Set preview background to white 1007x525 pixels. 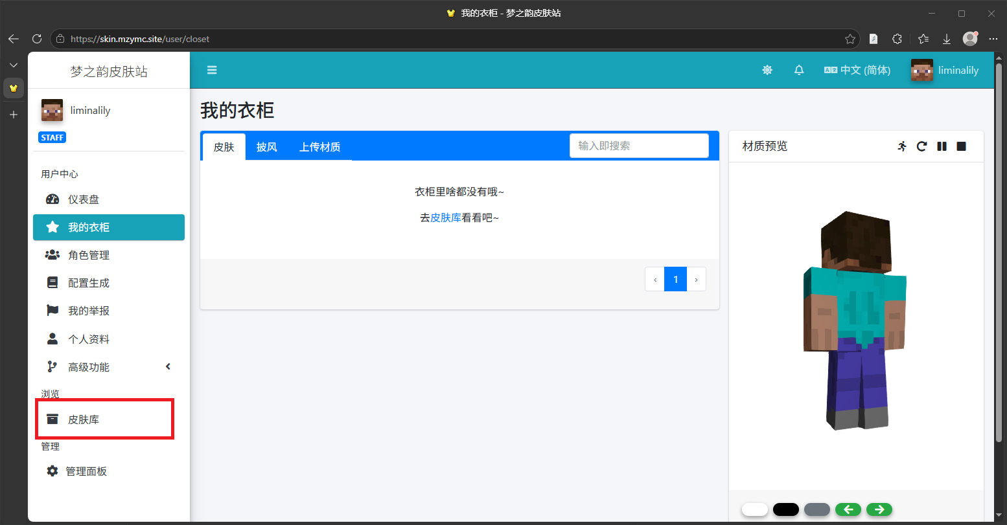pos(755,509)
